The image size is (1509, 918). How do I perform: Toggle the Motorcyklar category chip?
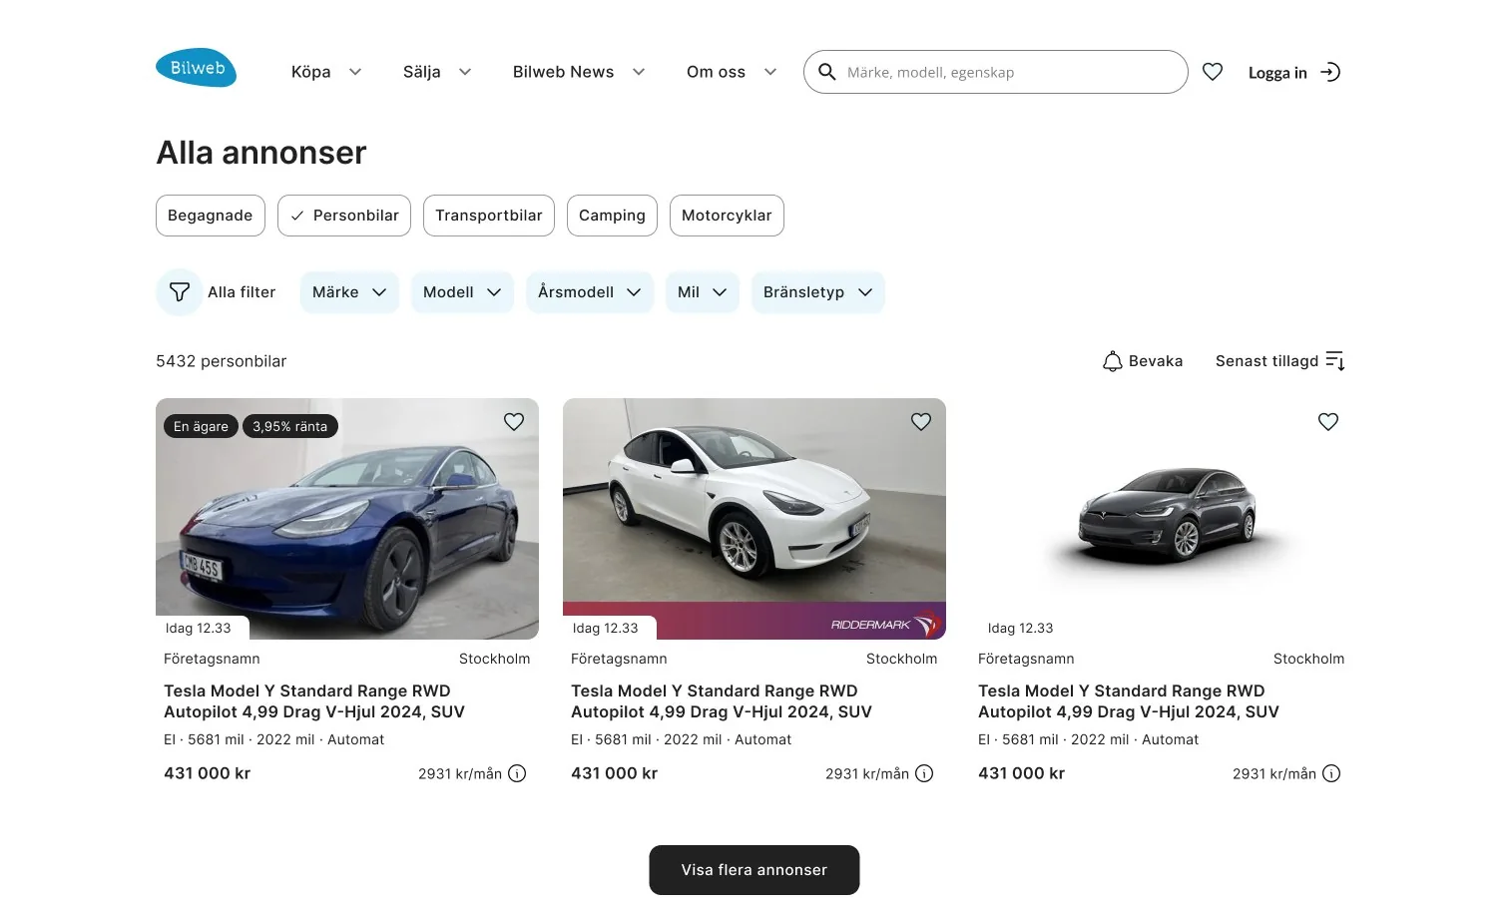pos(727,216)
